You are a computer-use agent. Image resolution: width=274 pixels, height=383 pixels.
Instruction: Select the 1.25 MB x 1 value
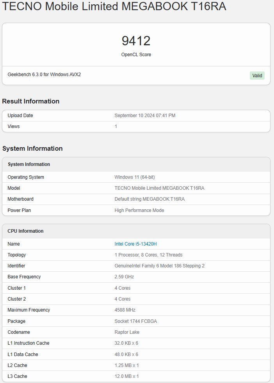[127, 365]
